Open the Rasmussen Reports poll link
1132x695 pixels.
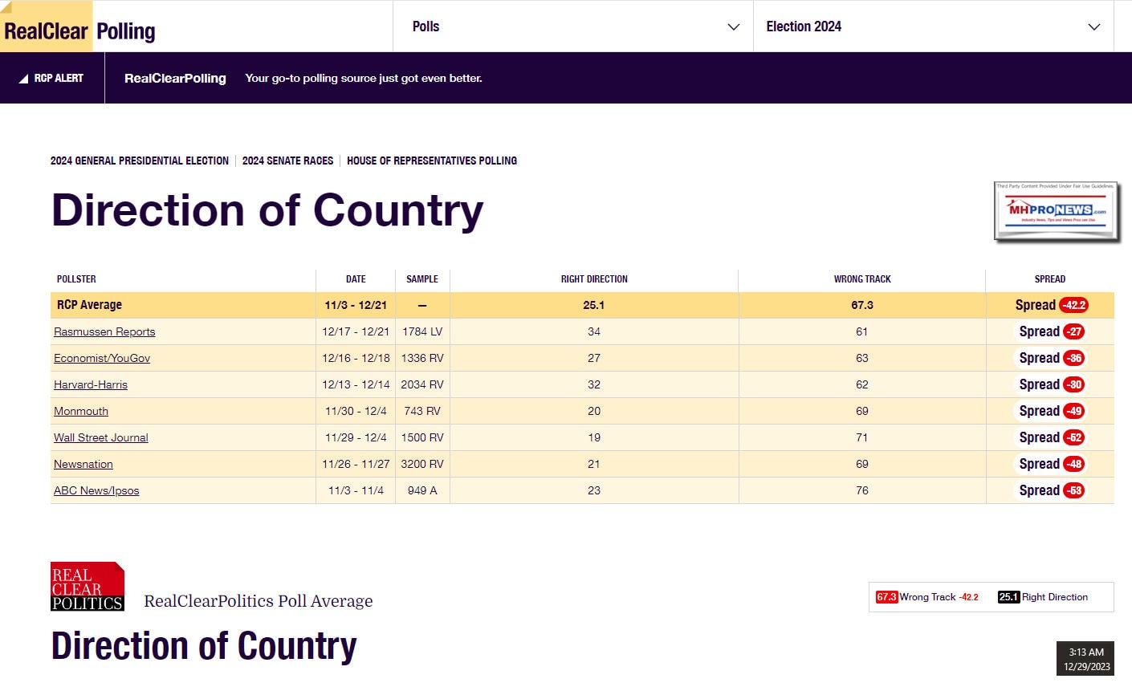click(x=104, y=331)
